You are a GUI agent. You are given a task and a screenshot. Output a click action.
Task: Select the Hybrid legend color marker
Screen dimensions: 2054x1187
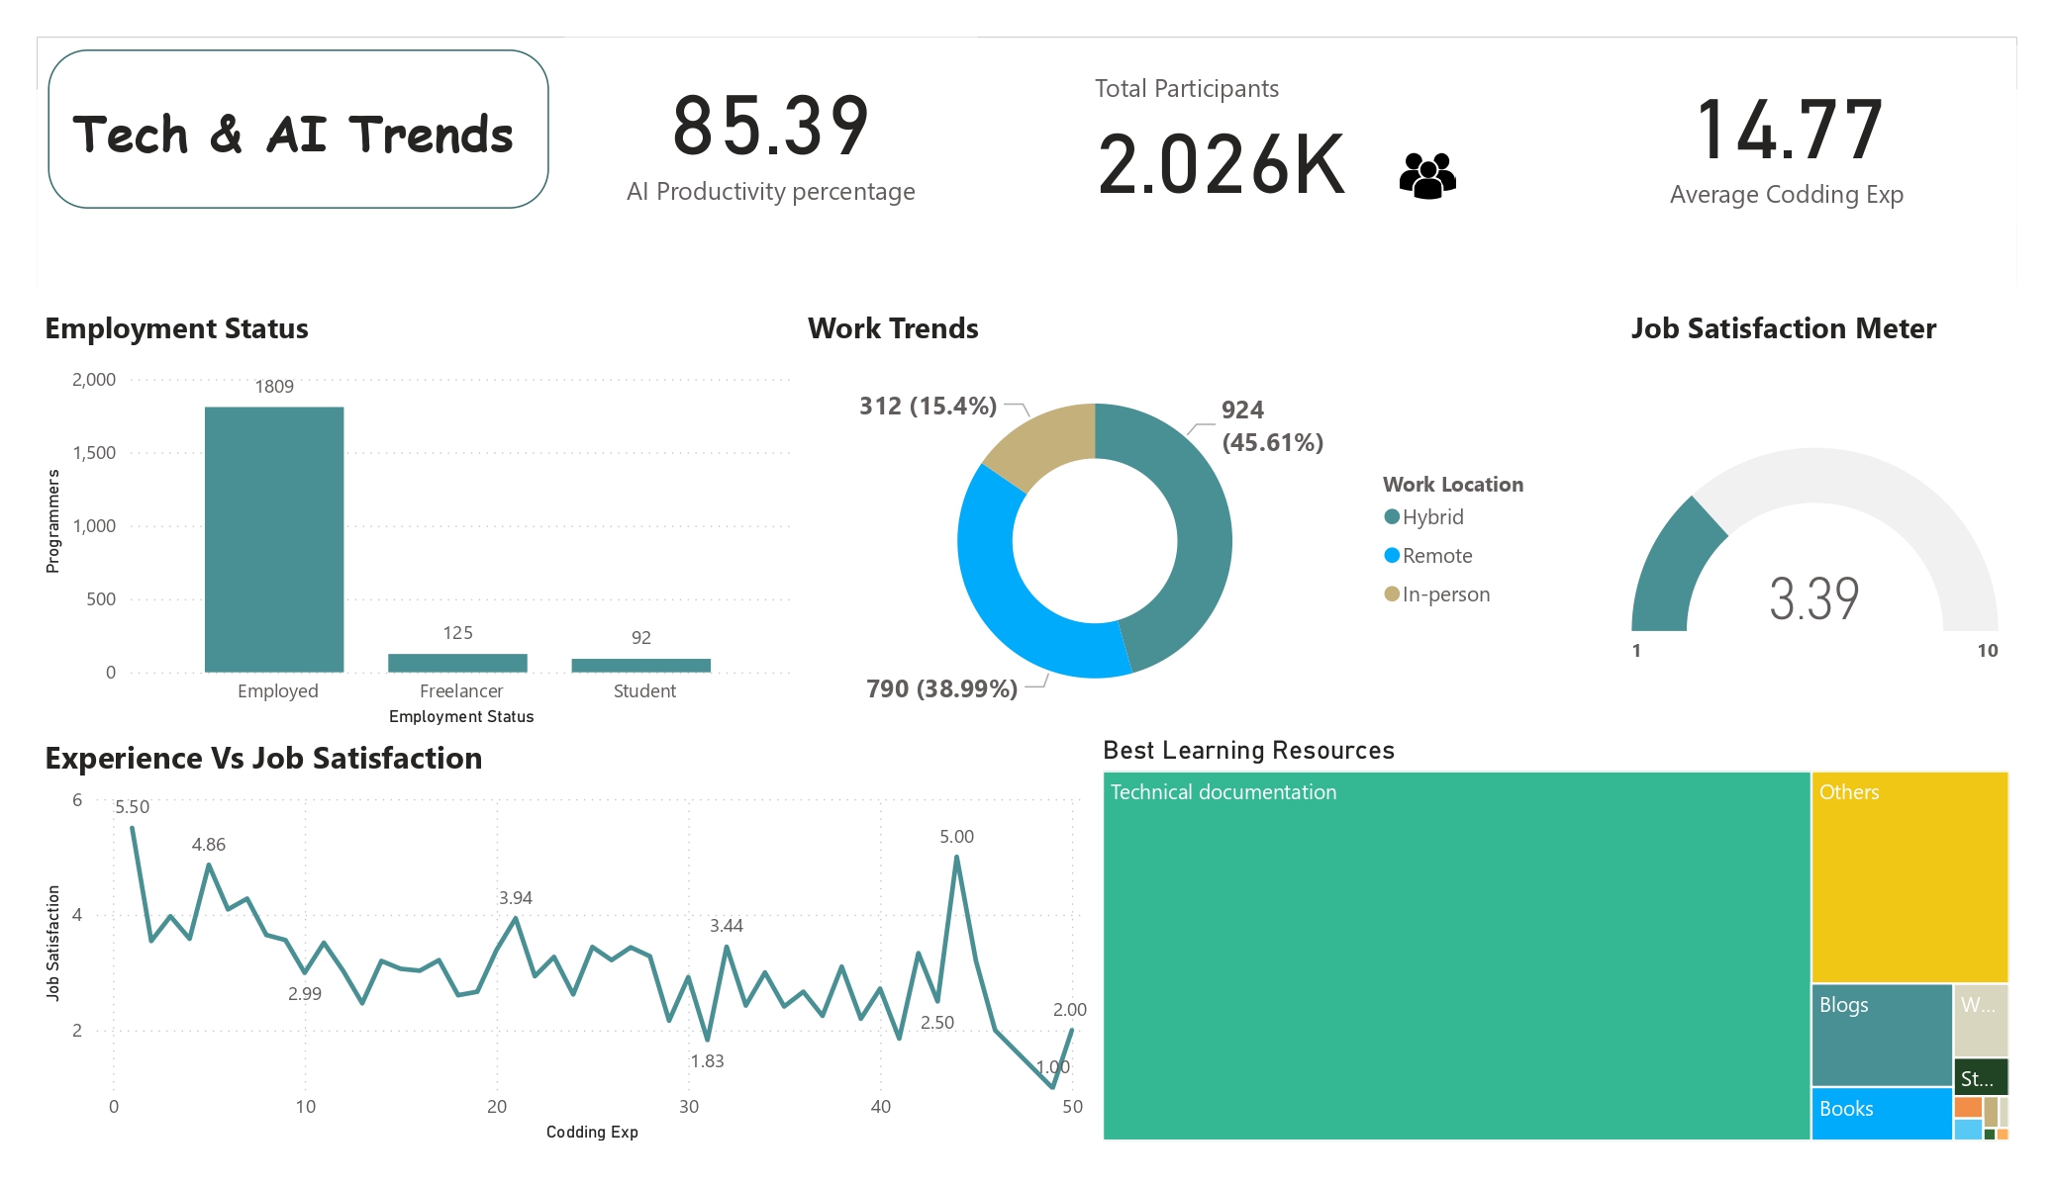tap(1392, 516)
